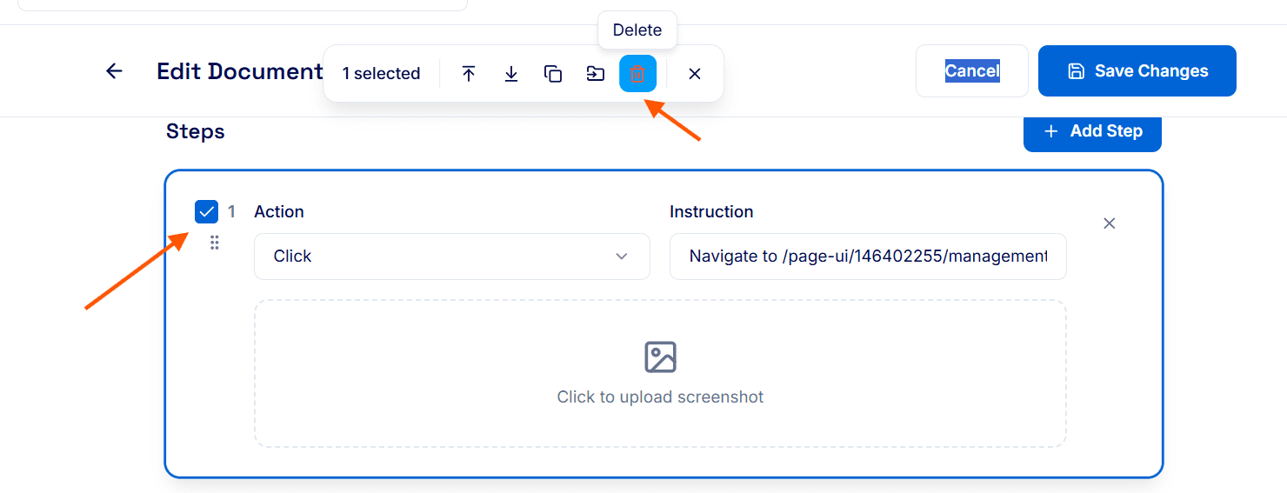The image size is (1287, 493).
Task: Go back using the left arrow
Action: [114, 71]
